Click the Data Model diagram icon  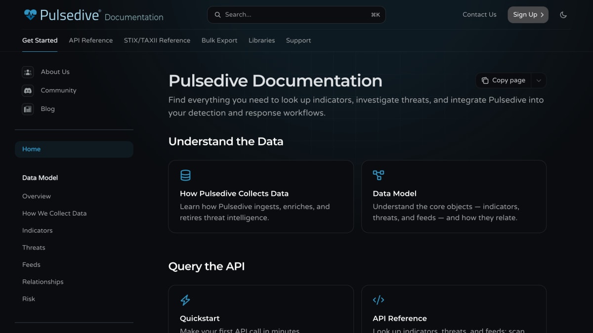pos(379,175)
